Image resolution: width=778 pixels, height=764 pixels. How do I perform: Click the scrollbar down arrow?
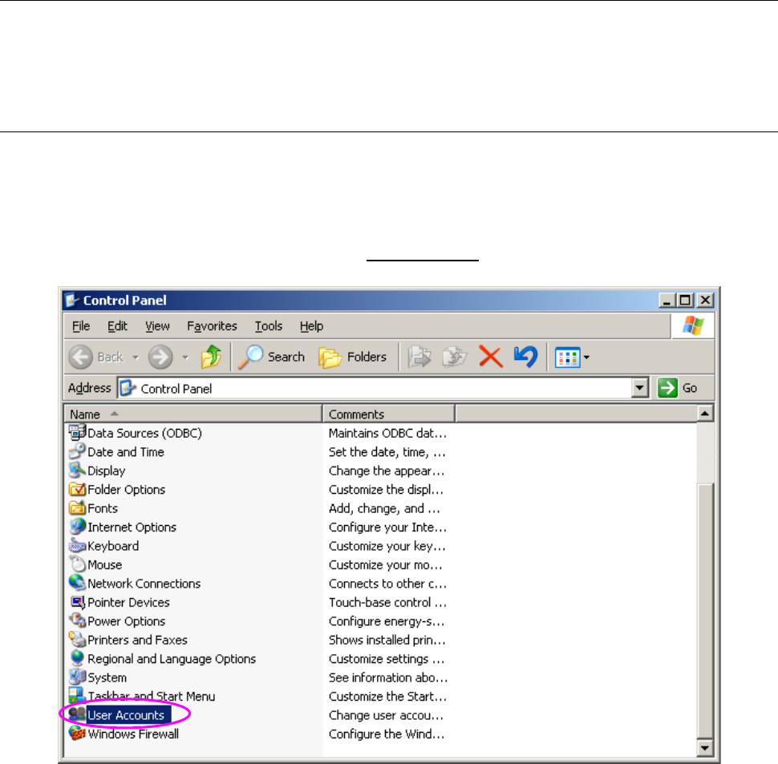tap(705, 748)
